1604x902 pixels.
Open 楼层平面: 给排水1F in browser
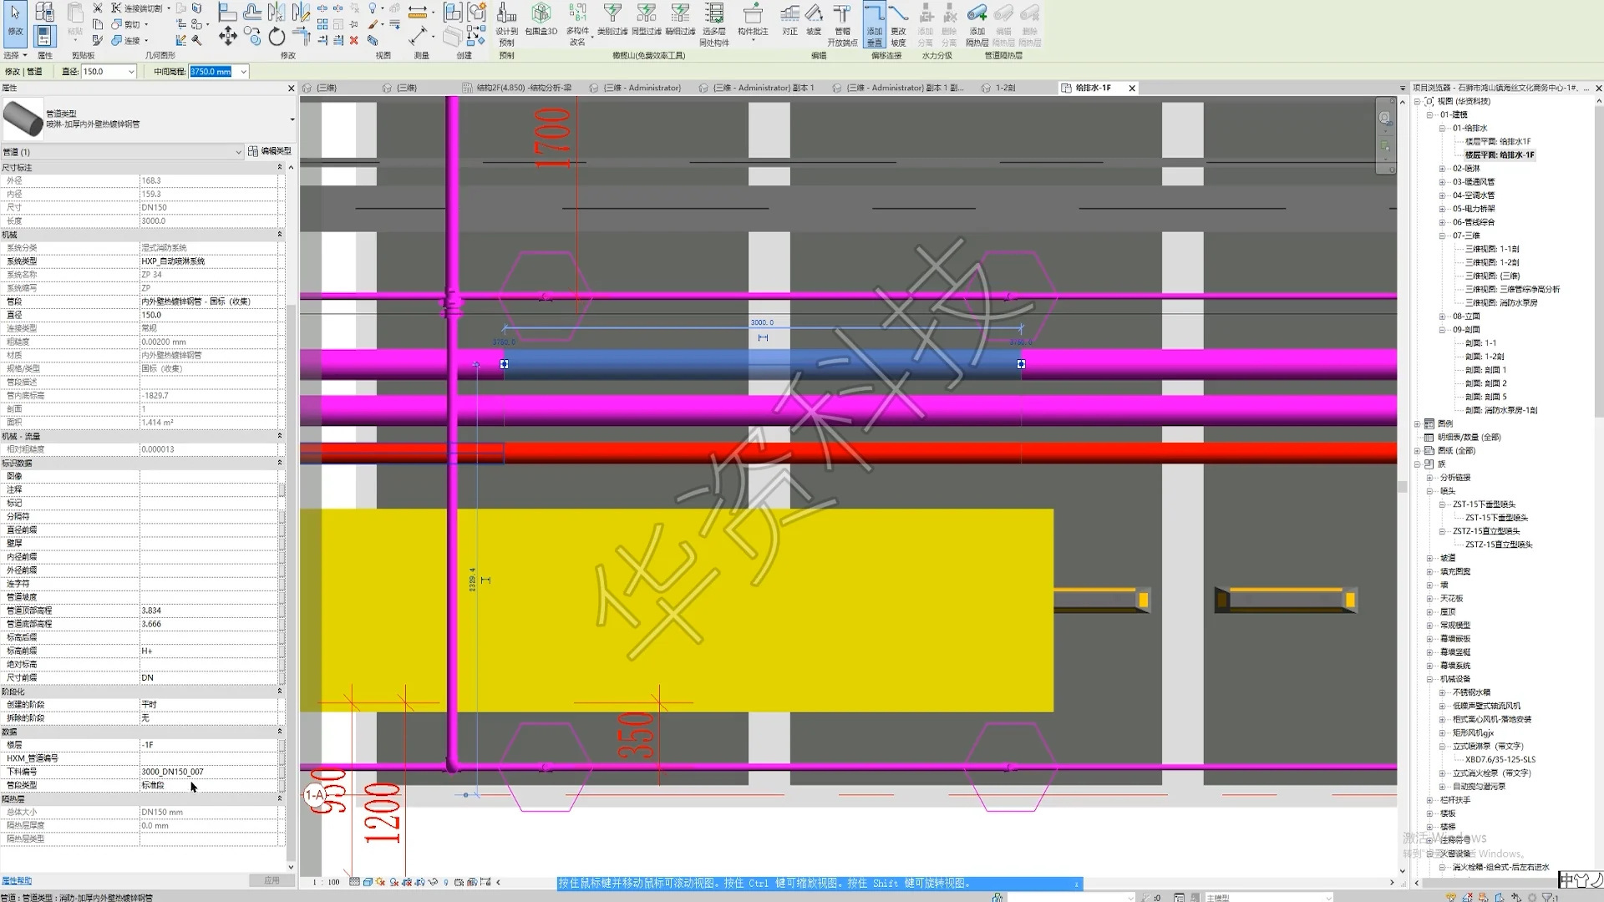(x=1498, y=141)
